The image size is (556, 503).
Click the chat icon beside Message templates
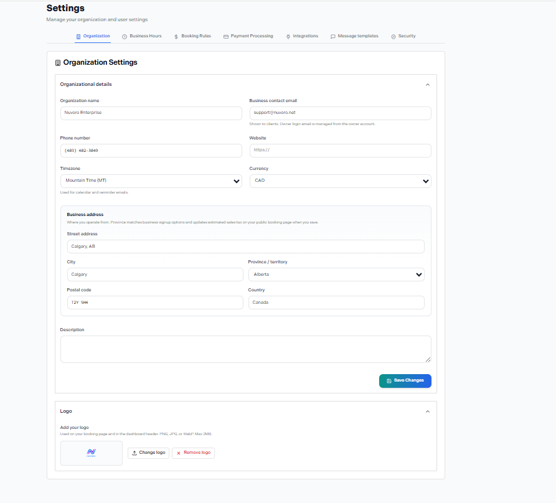point(333,37)
